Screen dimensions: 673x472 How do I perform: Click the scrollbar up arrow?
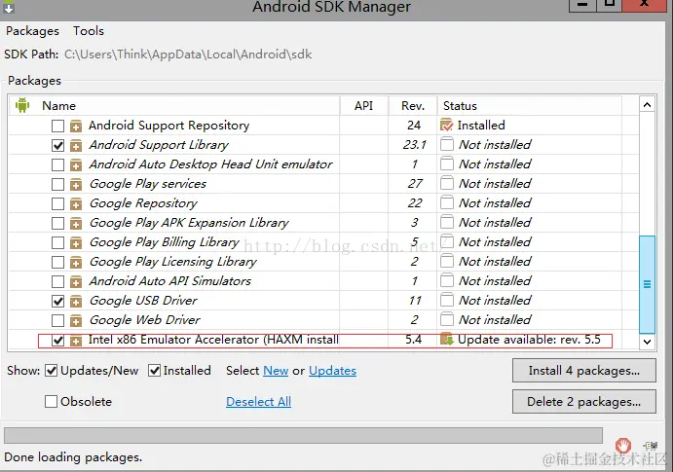coord(648,104)
